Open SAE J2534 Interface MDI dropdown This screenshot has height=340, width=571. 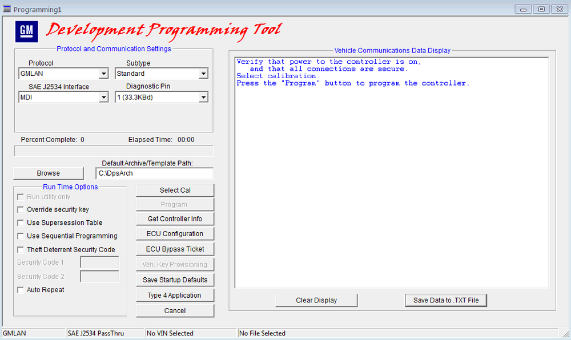point(103,98)
